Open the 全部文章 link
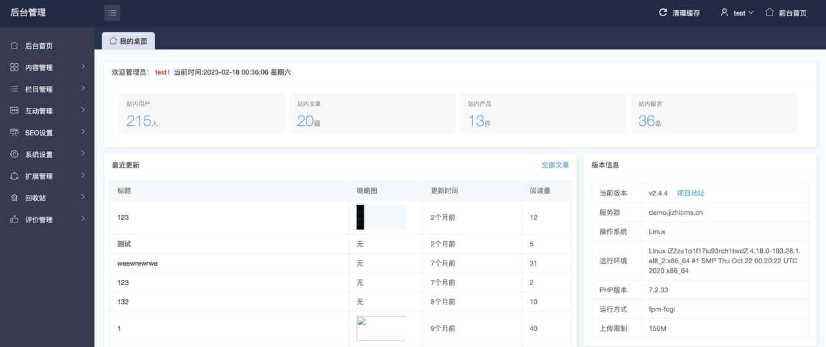Image resolution: width=826 pixels, height=347 pixels. (x=555, y=165)
